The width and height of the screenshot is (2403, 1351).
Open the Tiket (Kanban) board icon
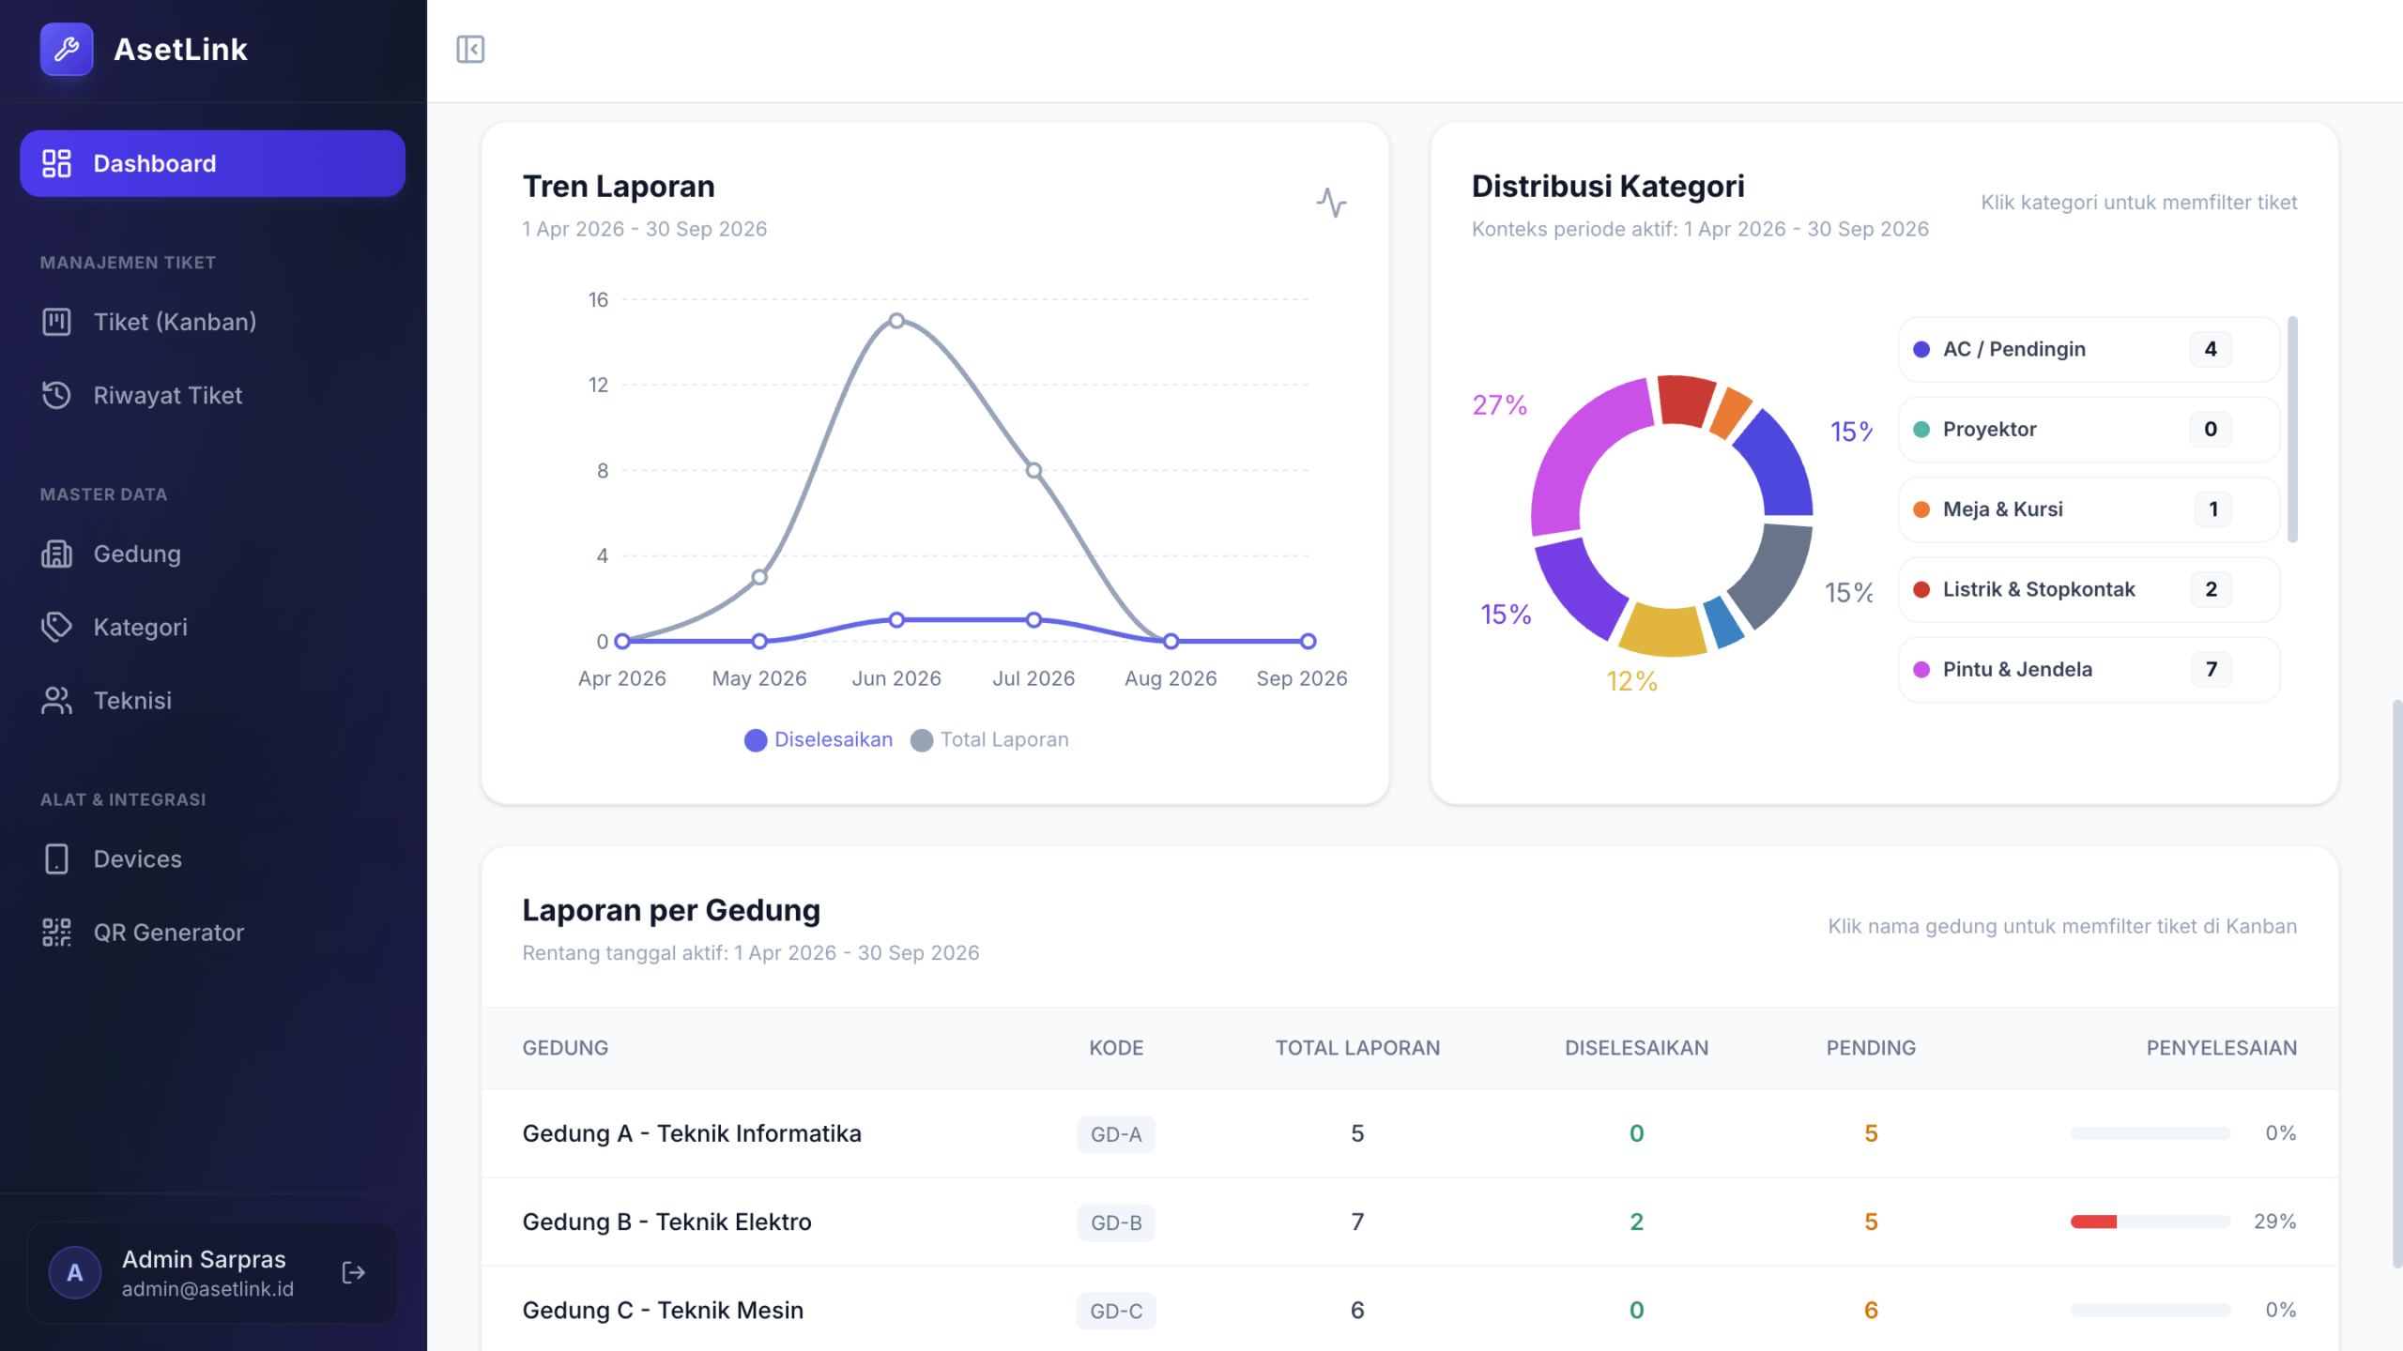(56, 322)
